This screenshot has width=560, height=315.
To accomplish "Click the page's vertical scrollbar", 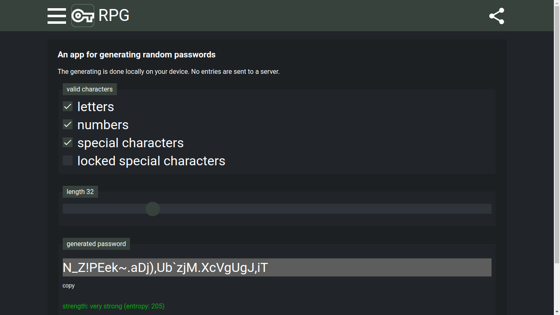I will point(557,131).
